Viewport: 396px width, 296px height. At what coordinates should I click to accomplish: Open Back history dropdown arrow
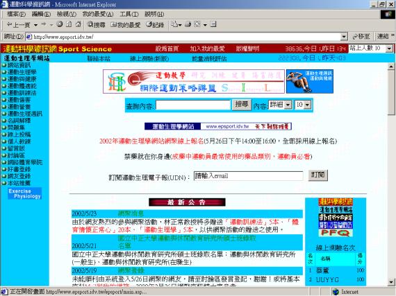coord(35,25)
